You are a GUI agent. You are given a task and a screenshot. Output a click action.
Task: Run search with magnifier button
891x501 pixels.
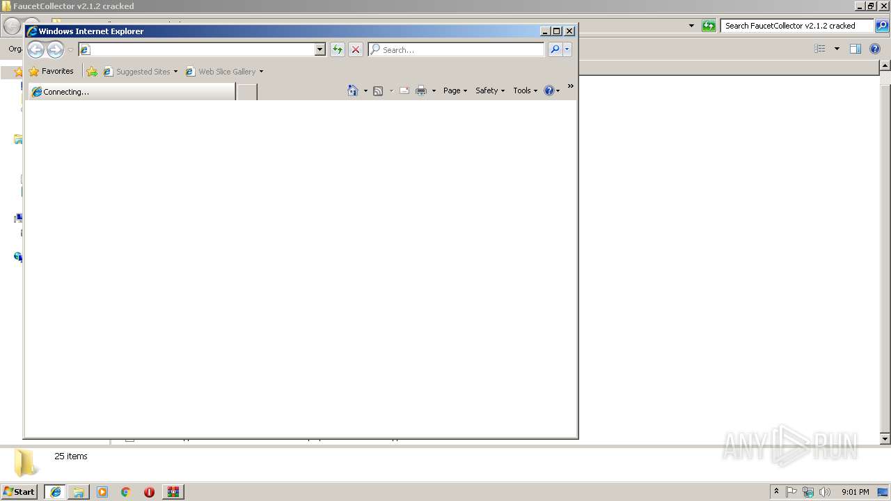[x=555, y=49]
